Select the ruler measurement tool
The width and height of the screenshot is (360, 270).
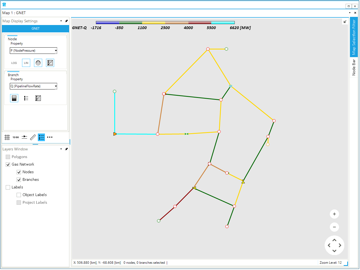[x=33, y=137]
